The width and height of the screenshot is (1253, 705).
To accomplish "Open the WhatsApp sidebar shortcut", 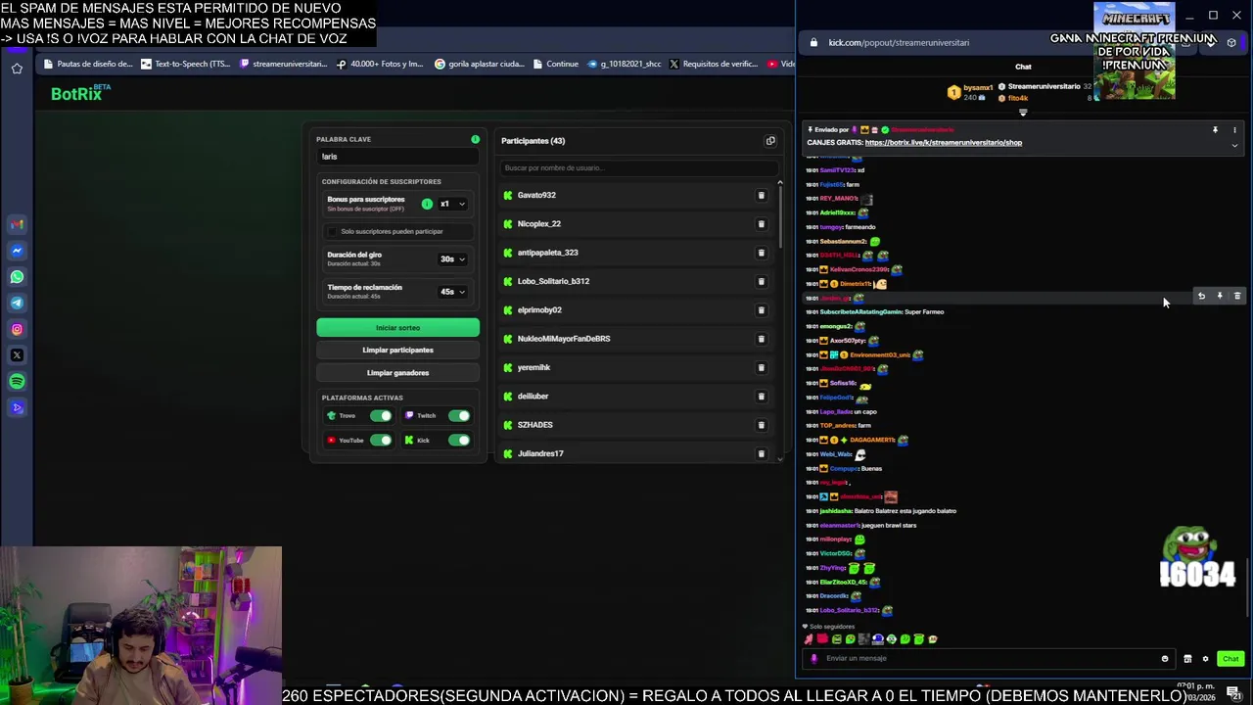I will [x=17, y=277].
